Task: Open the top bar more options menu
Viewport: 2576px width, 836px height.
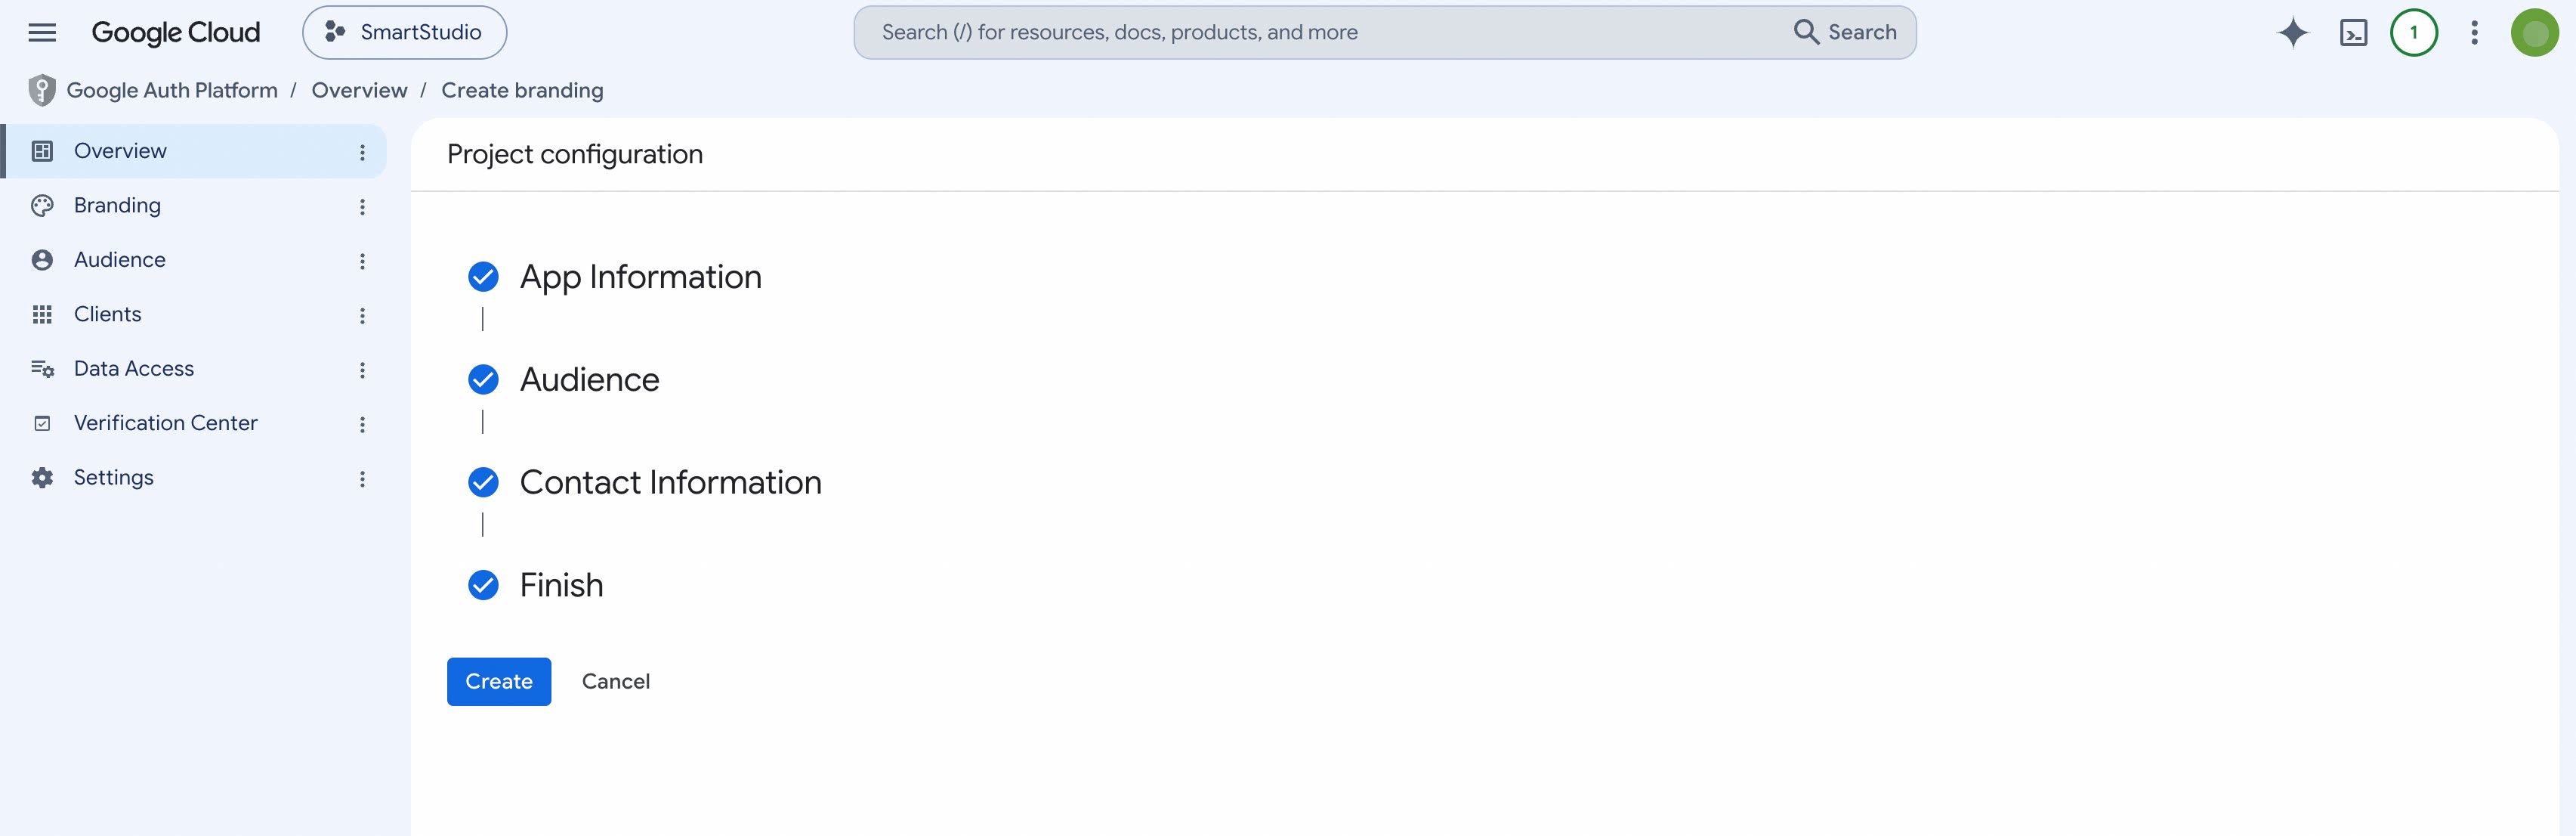Action: tap(2475, 32)
